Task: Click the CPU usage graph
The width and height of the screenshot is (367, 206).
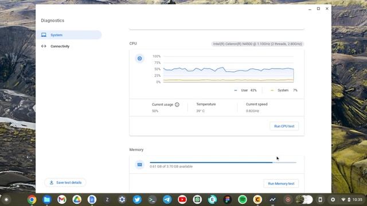Action: coord(228,69)
